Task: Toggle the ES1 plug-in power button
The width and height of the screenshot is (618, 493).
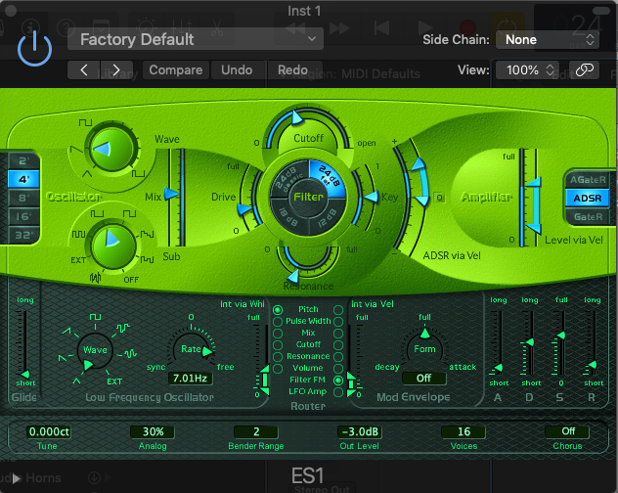Action: pyautogui.click(x=34, y=48)
